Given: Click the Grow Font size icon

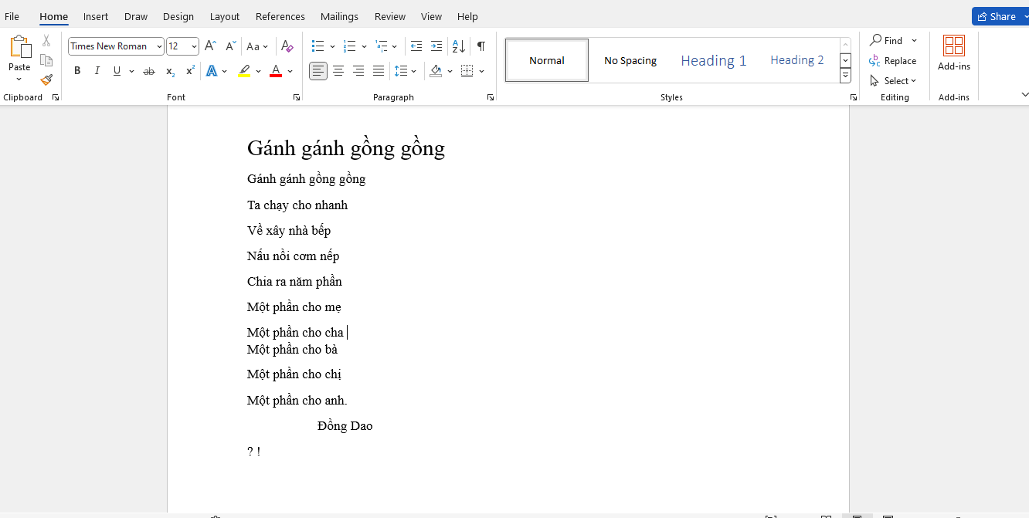Looking at the screenshot, I should 210,46.
